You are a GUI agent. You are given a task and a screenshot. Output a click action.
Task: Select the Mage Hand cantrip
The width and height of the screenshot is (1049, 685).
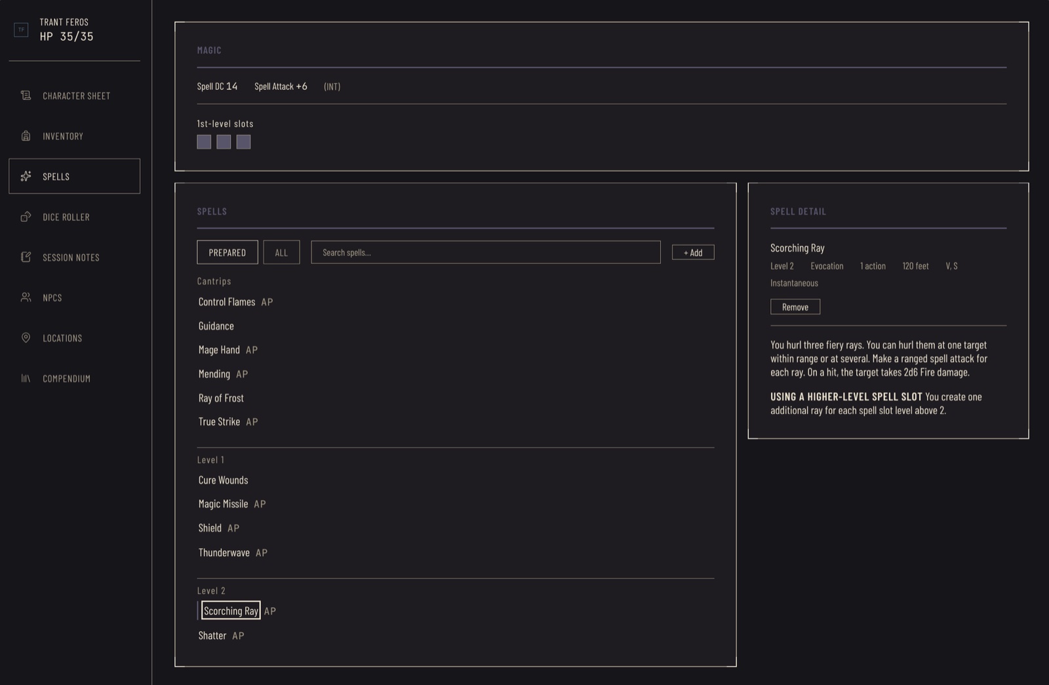coord(219,350)
